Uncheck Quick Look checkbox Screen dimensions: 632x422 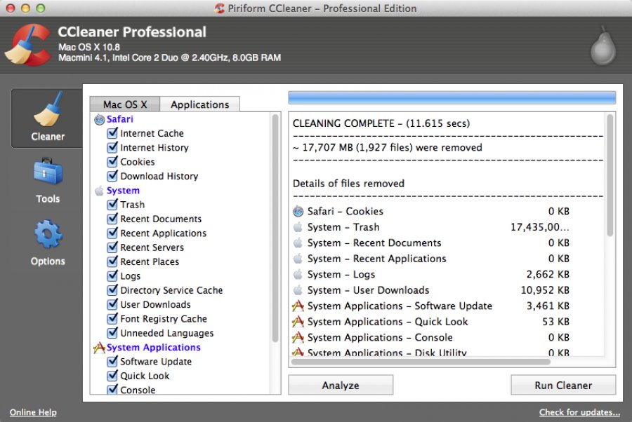(112, 375)
